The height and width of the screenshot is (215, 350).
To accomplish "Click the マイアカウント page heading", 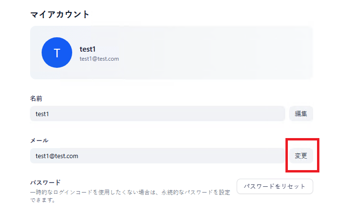I will 60,14.
